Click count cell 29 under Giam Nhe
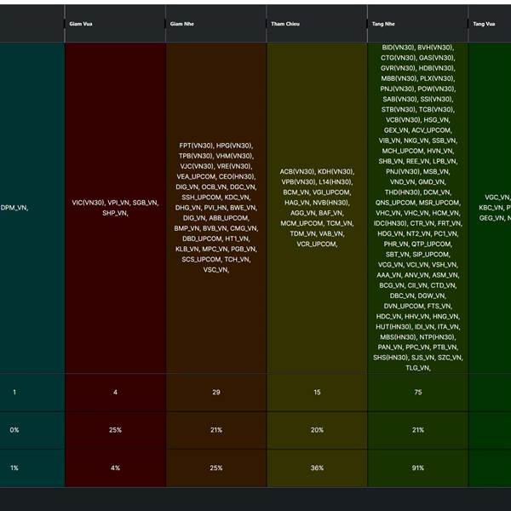The width and height of the screenshot is (511, 511). [x=216, y=392]
